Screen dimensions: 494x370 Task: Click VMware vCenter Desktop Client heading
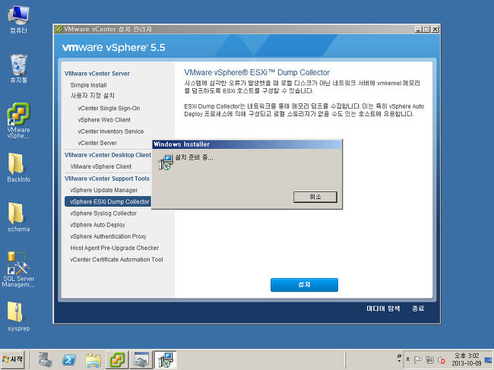108,155
